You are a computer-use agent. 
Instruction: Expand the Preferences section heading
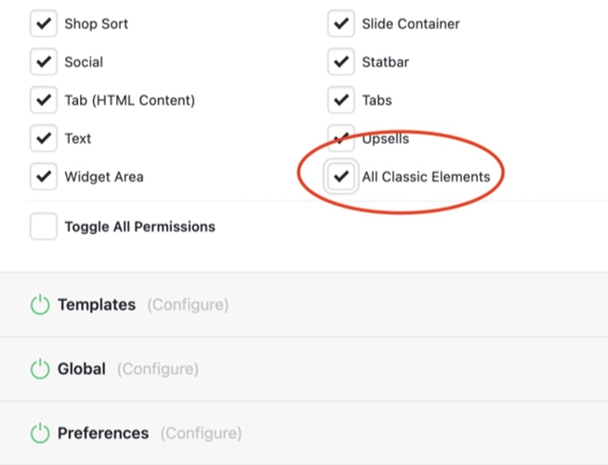point(103,433)
